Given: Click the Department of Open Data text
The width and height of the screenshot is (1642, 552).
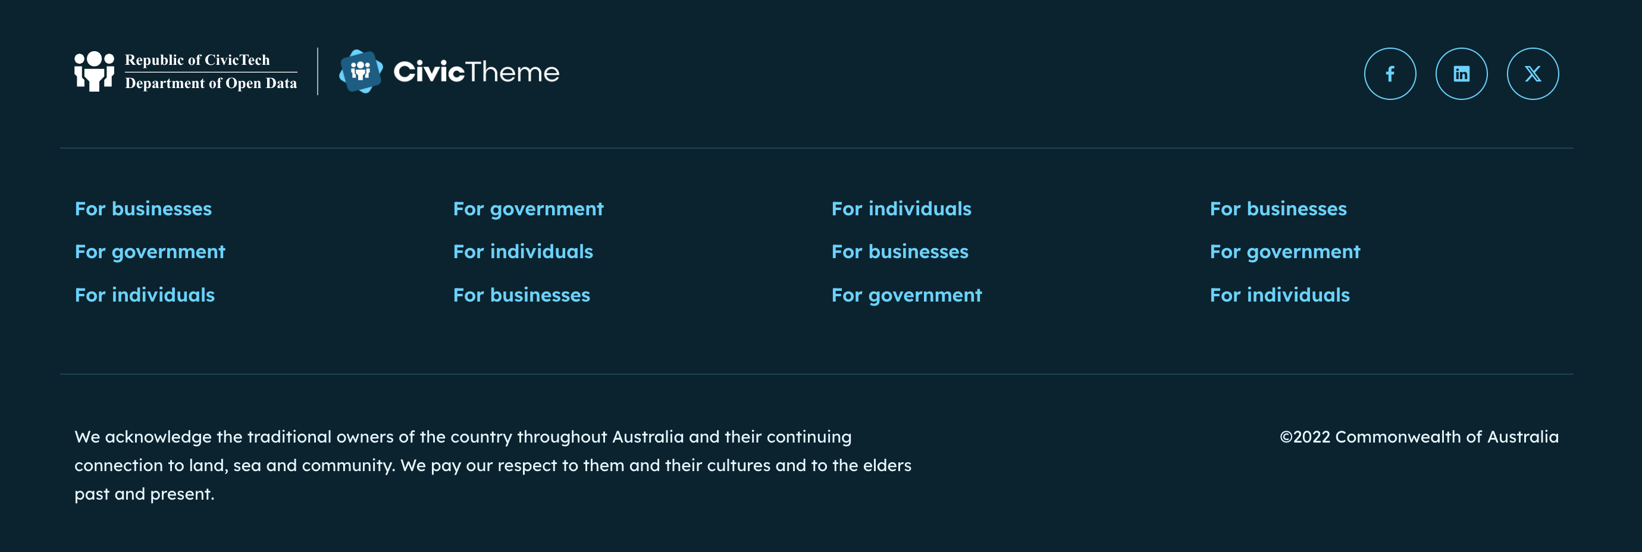Looking at the screenshot, I should pos(211,83).
